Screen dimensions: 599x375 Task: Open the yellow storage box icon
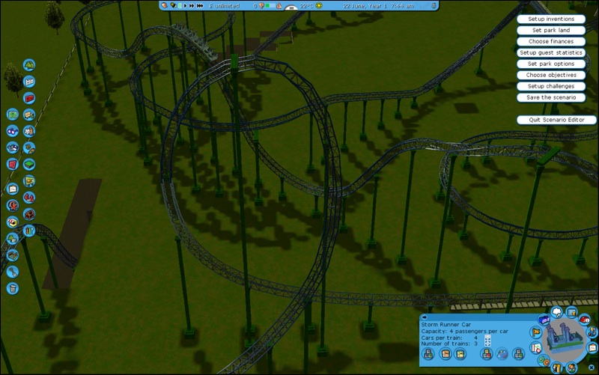tap(460, 354)
